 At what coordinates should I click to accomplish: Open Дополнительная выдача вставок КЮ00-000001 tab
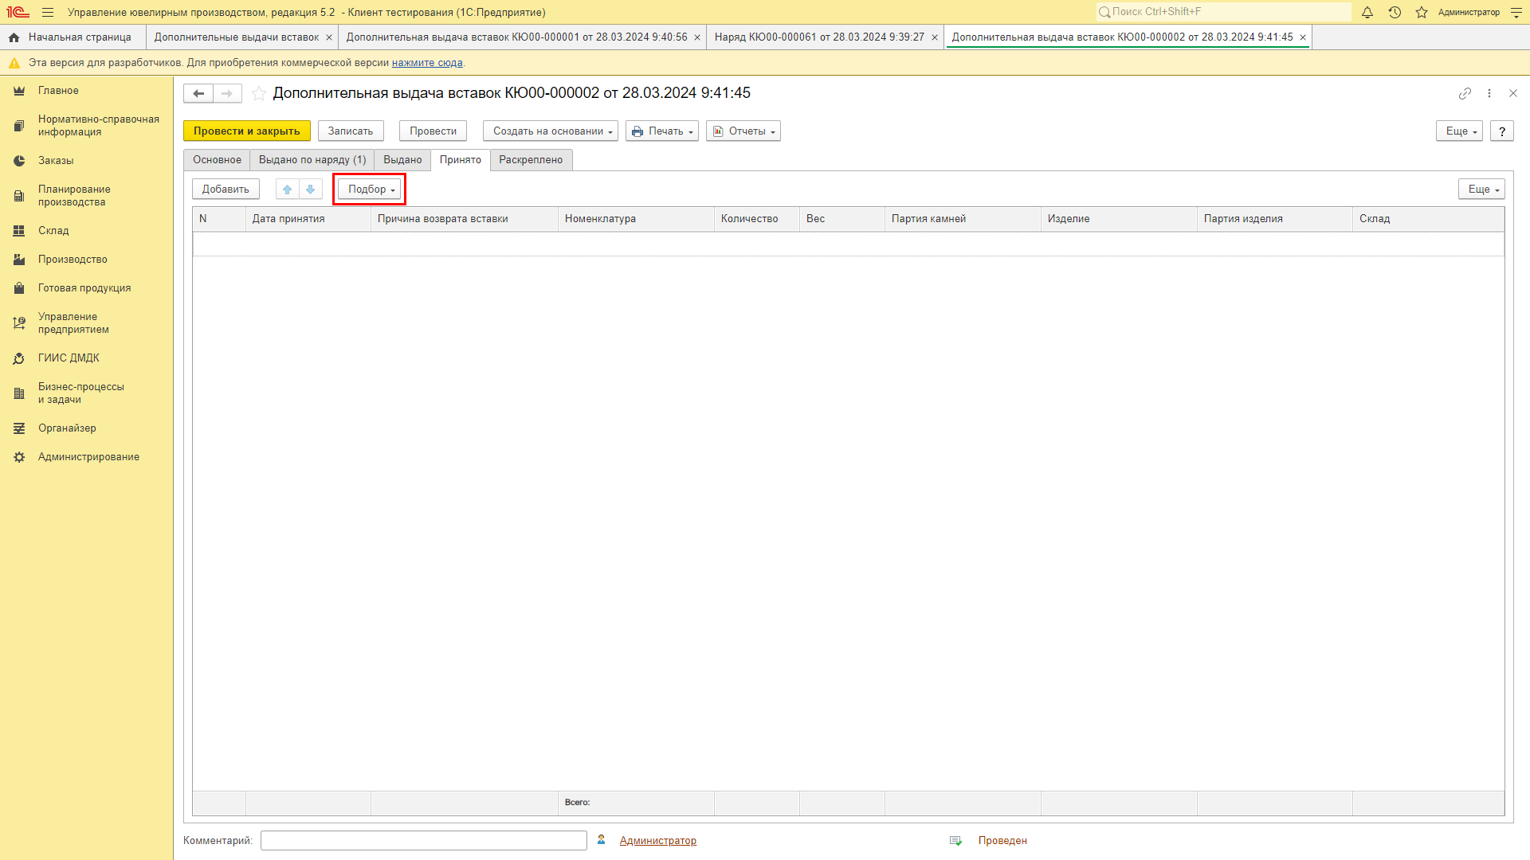[516, 37]
